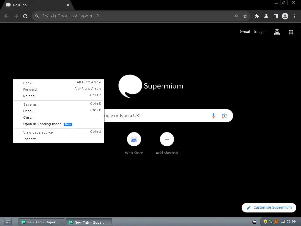
Task: Click the Supermium logo
Action: [151, 86]
